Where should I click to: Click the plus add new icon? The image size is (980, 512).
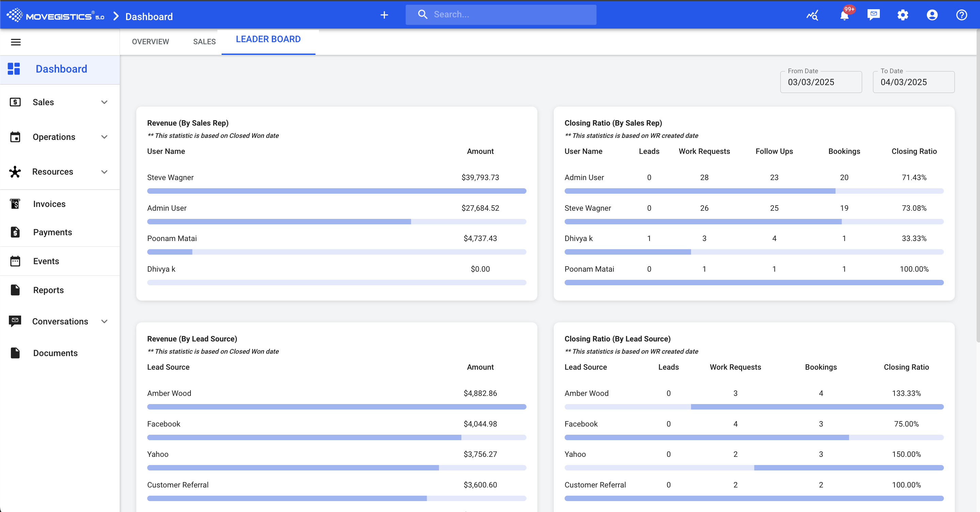(x=384, y=15)
